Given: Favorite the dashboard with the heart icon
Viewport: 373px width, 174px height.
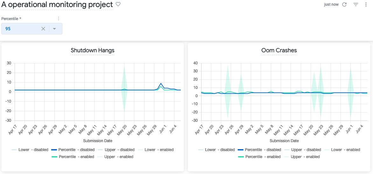Looking at the screenshot, I should pyautogui.click(x=118, y=4).
